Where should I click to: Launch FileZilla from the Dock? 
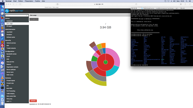pyautogui.click(x=2, y=46)
